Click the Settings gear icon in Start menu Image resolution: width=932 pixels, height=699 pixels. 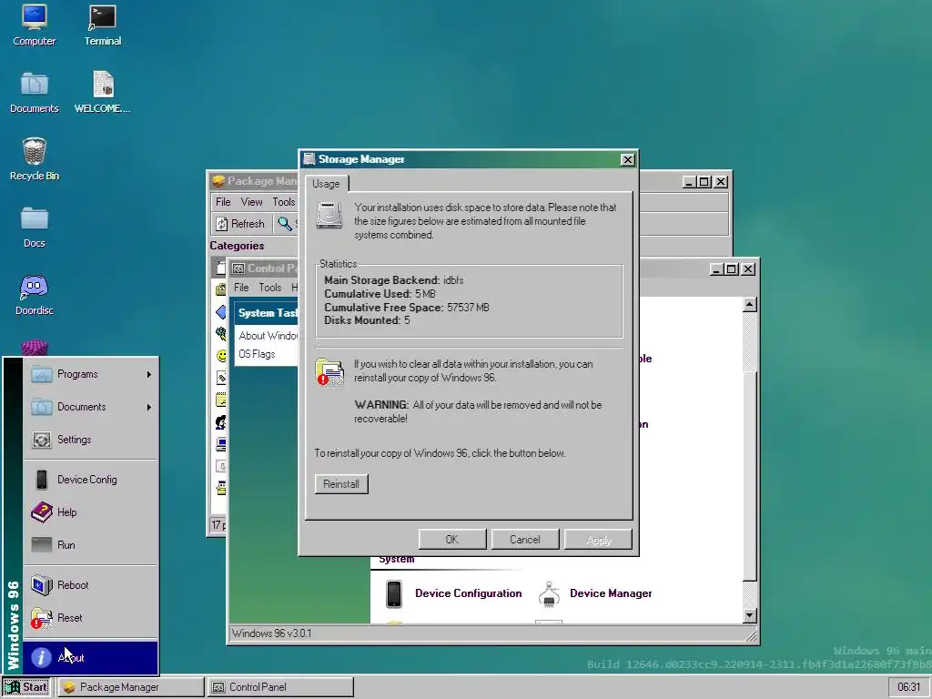point(42,440)
